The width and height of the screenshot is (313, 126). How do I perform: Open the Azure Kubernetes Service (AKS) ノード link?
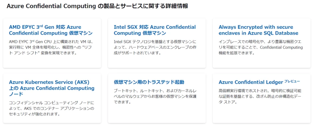pos(52,88)
